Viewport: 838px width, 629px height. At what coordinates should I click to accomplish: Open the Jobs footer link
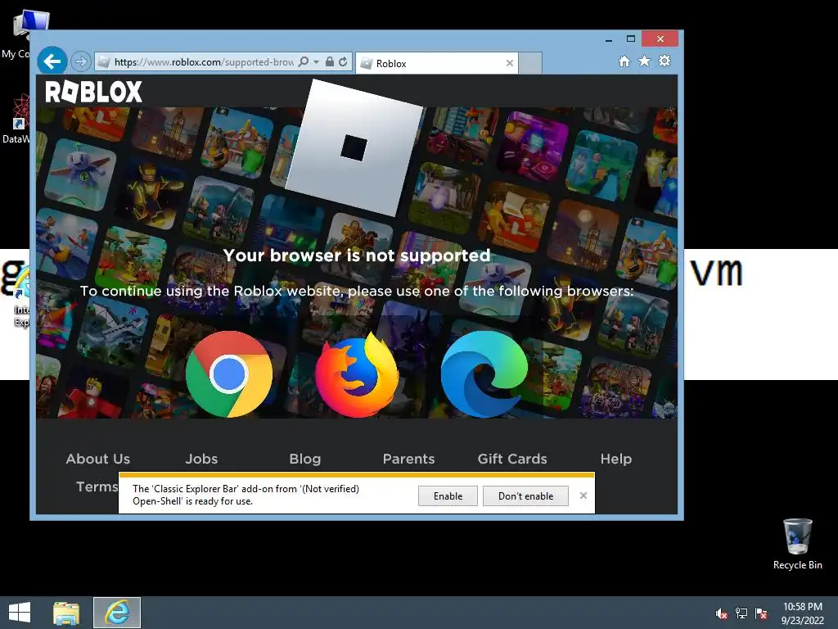coord(201,459)
